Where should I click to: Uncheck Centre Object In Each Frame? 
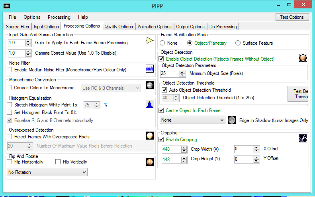pyautogui.click(x=161, y=110)
